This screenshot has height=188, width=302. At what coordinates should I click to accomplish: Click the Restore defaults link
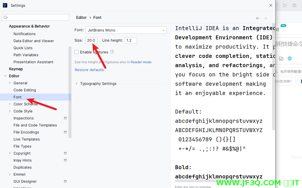[x=89, y=70]
